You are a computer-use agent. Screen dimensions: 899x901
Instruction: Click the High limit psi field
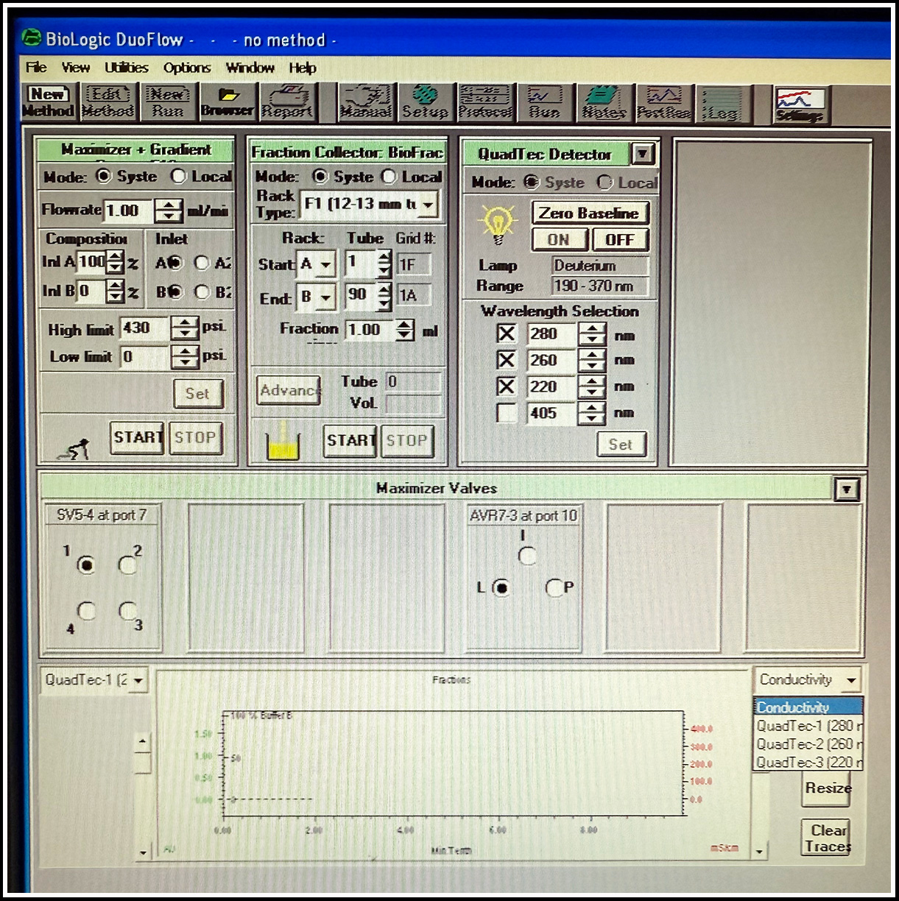point(146,328)
